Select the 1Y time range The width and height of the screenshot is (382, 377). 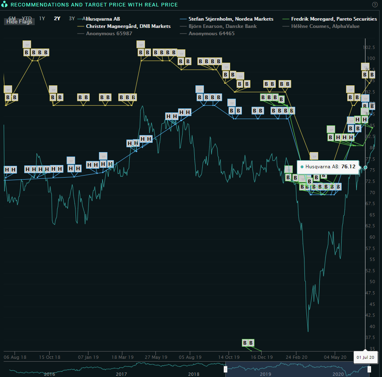(x=42, y=19)
